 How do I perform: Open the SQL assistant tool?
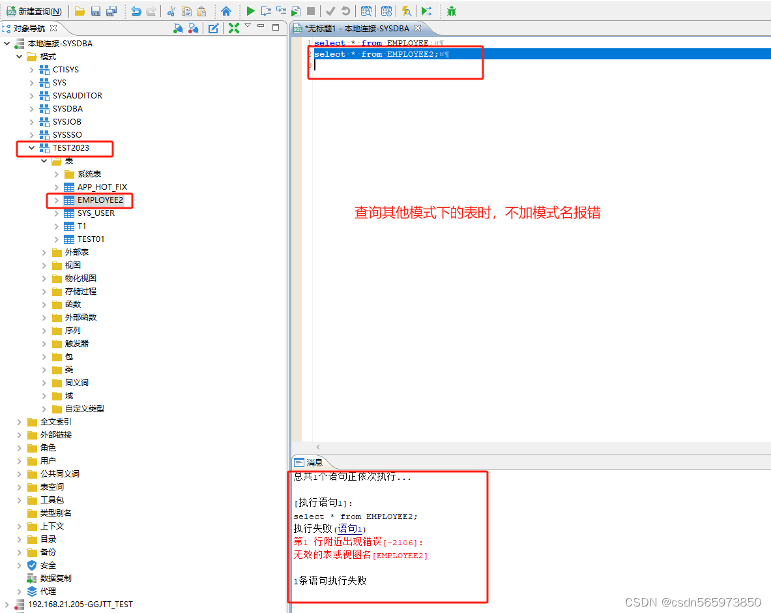coord(407,11)
